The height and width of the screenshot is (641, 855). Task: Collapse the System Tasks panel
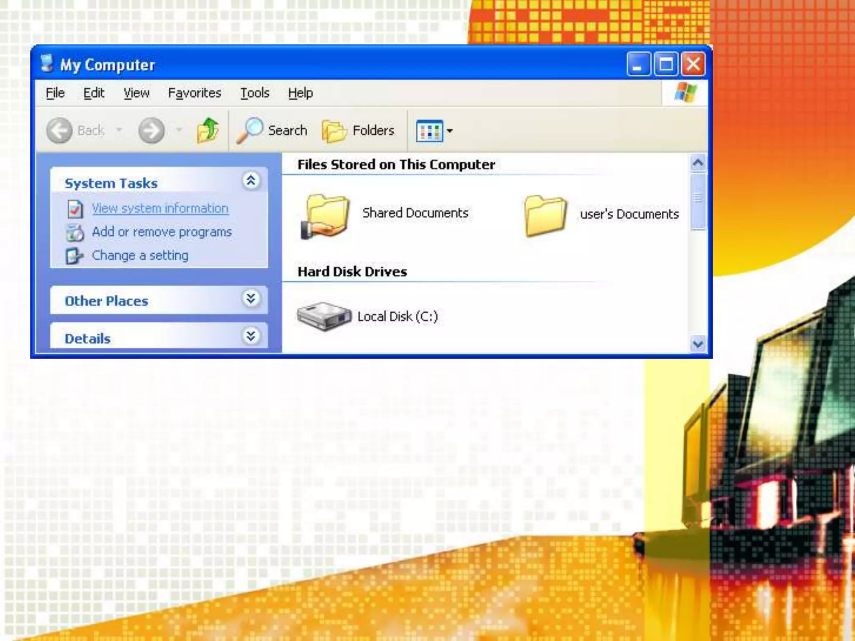(x=250, y=181)
